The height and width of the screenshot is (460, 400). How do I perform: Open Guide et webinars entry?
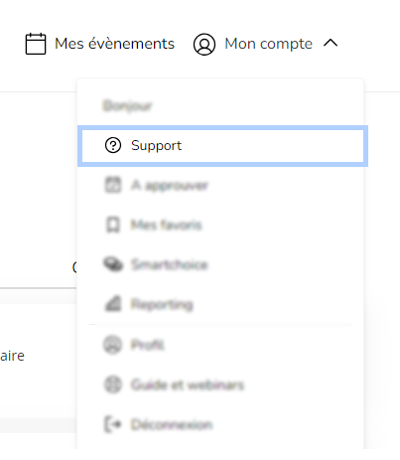188,384
